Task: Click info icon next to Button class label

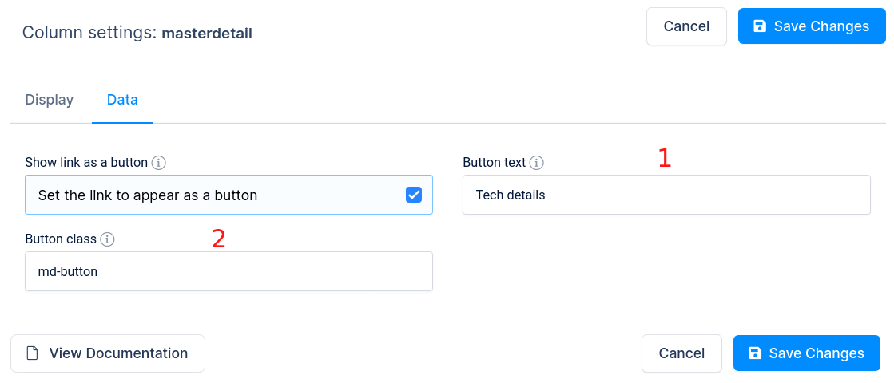Action: [107, 239]
